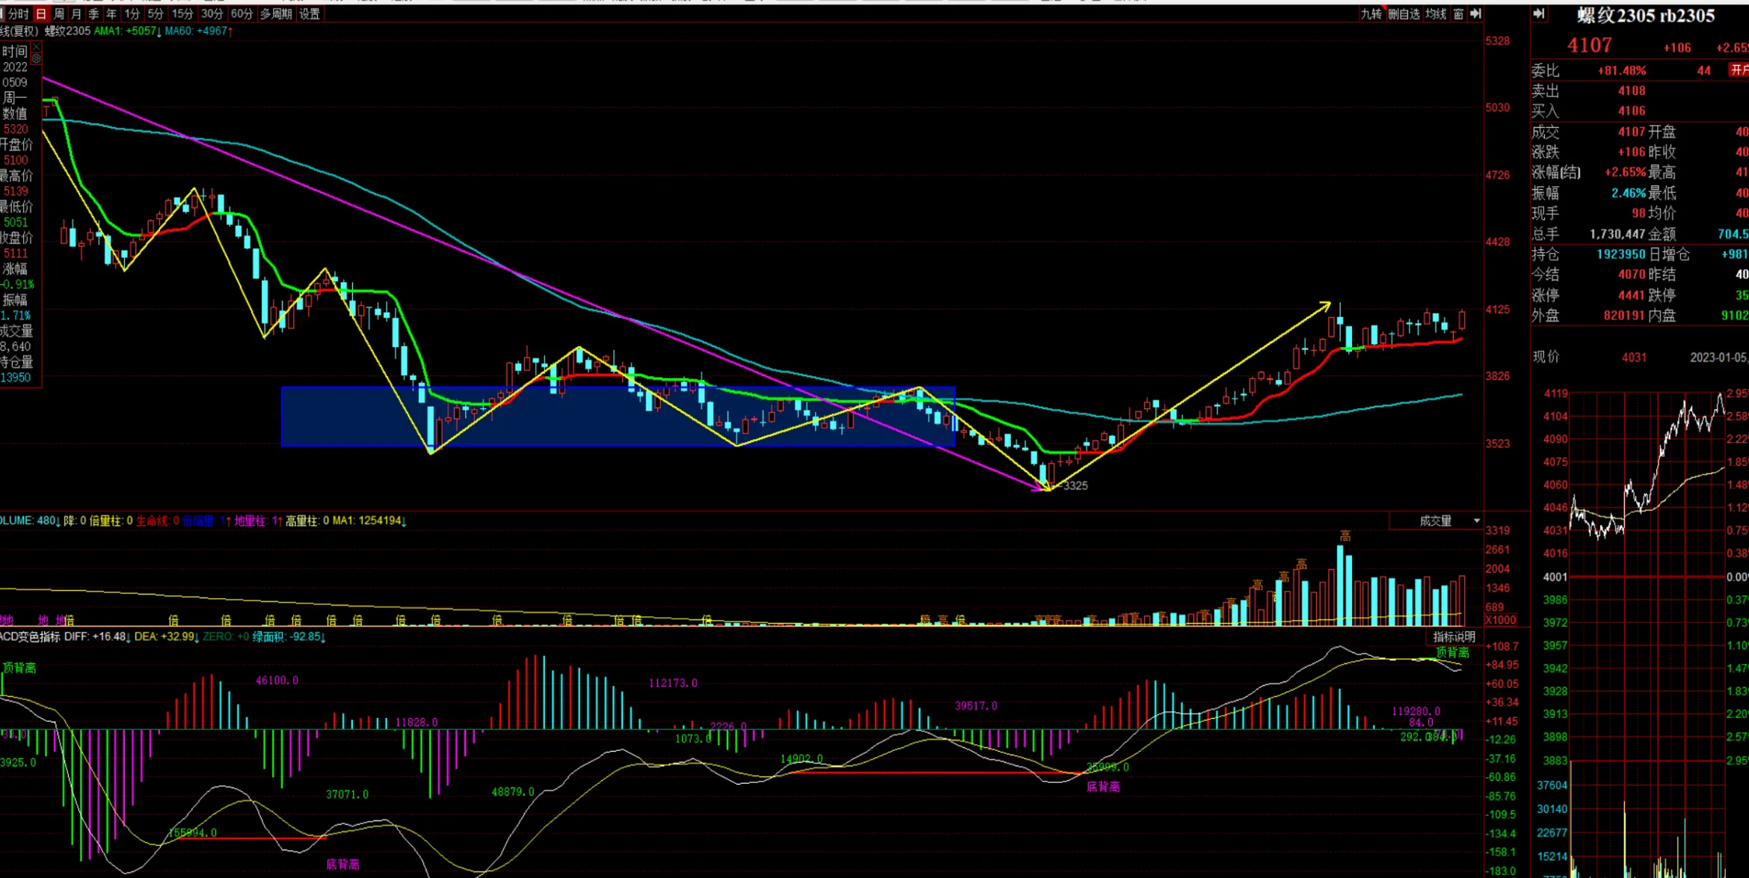Click the 今结 value 4070
This screenshot has width=1749, height=878.
(1632, 274)
